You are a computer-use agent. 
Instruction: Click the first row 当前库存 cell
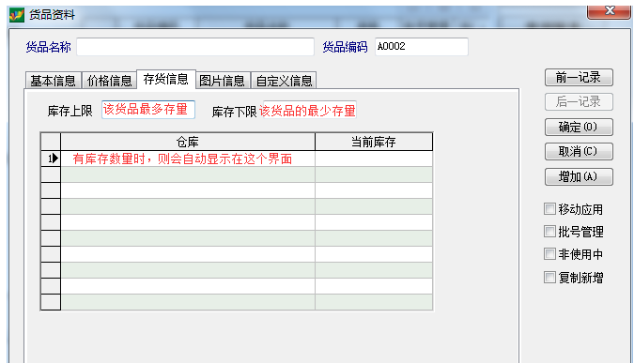[x=374, y=159]
